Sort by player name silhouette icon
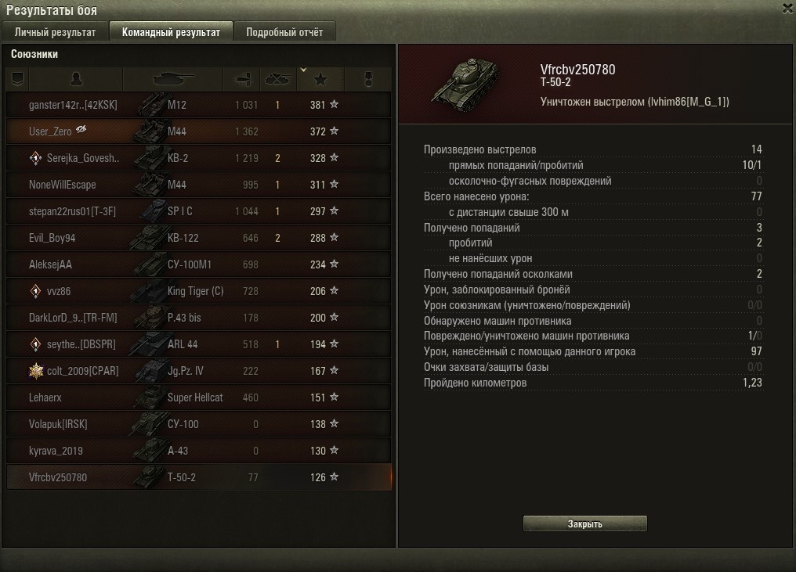796x572 pixels. tap(76, 79)
